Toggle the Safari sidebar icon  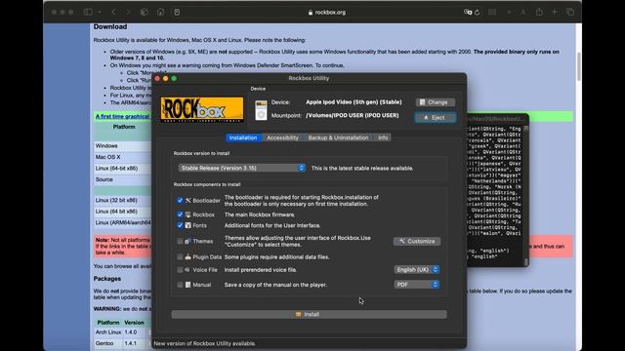tap(88, 12)
